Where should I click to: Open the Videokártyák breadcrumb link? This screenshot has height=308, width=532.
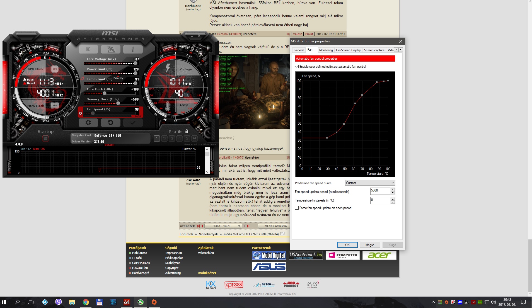[x=208, y=234]
